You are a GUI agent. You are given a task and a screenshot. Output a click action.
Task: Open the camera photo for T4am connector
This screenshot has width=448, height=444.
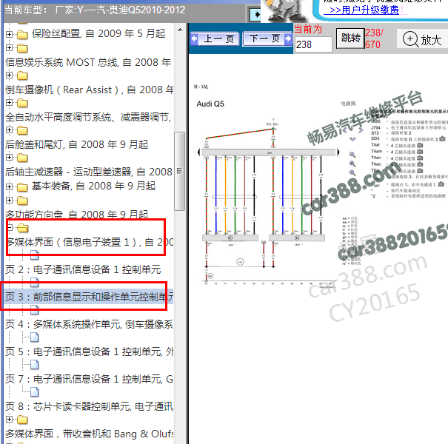coord(420,152)
